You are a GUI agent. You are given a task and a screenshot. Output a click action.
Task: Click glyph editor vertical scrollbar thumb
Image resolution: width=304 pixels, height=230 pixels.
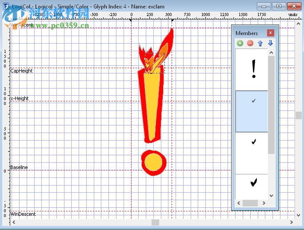pyautogui.click(x=298, y=116)
